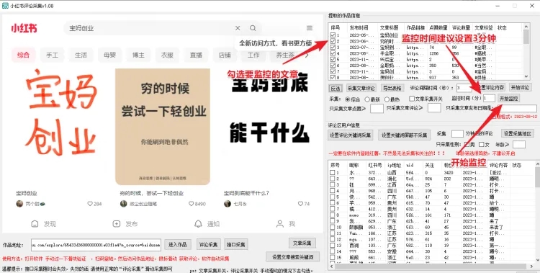Like the post with 284 hearts
Image resolution: width=540 pixels, height=273 pixels.
(90, 204)
